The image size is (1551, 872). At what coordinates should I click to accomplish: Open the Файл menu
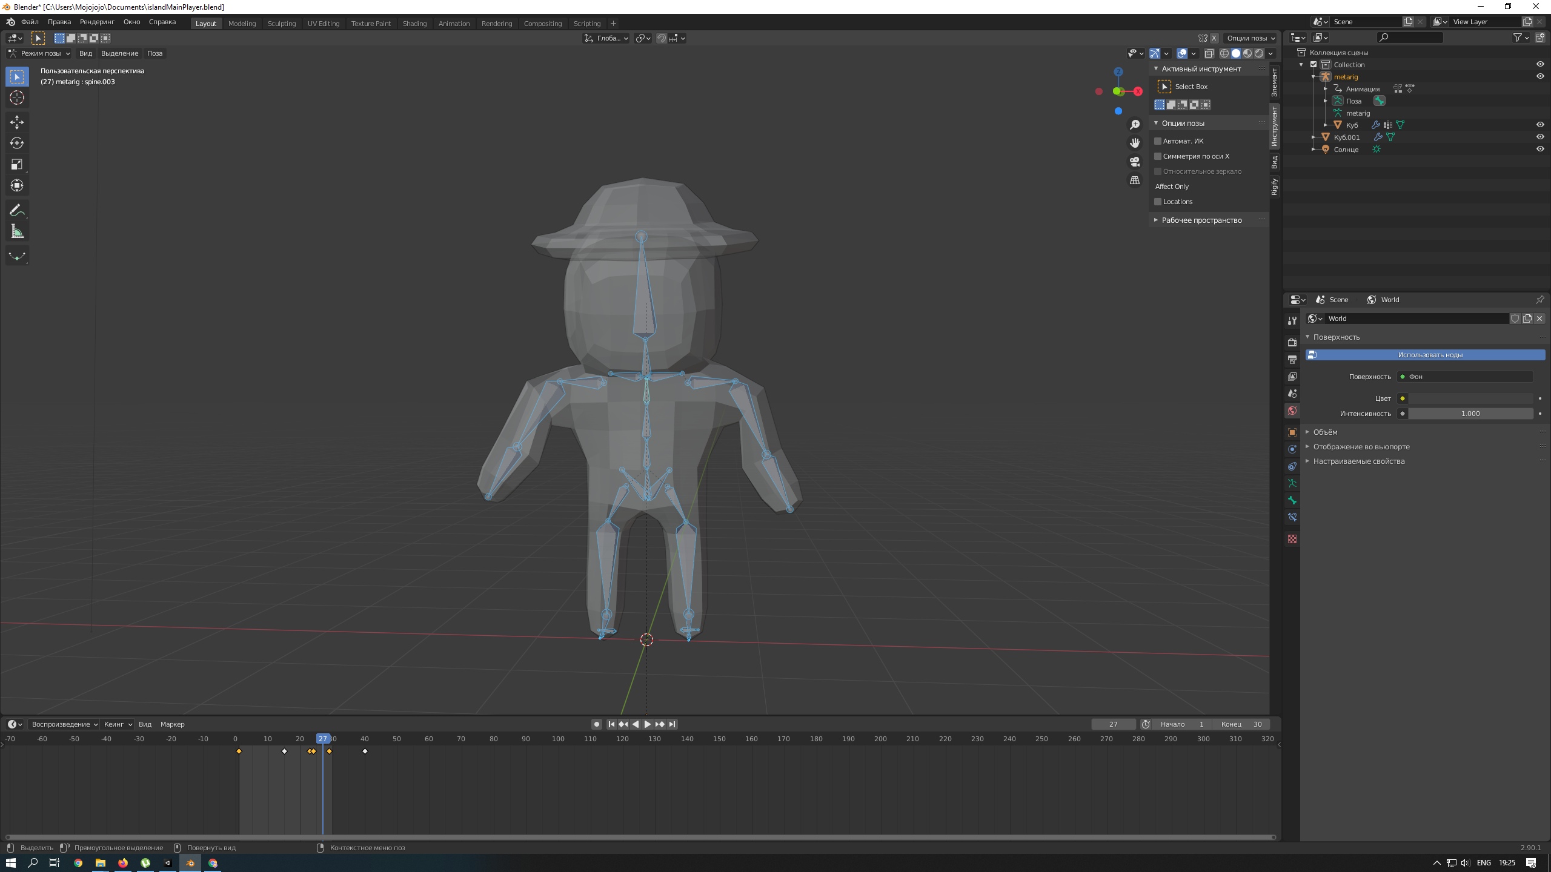(x=30, y=22)
